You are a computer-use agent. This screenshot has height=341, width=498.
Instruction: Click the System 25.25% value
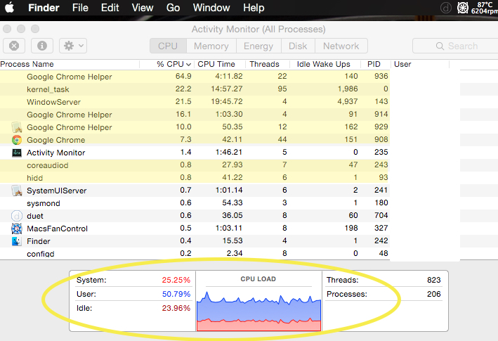pyautogui.click(x=176, y=280)
